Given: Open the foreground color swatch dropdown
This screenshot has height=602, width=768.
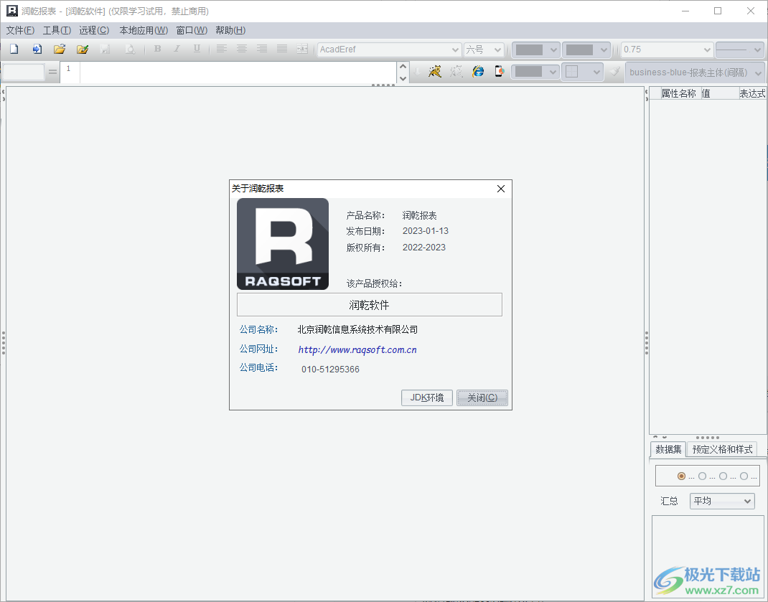Looking at the screenshot, I should coord(535,50).
